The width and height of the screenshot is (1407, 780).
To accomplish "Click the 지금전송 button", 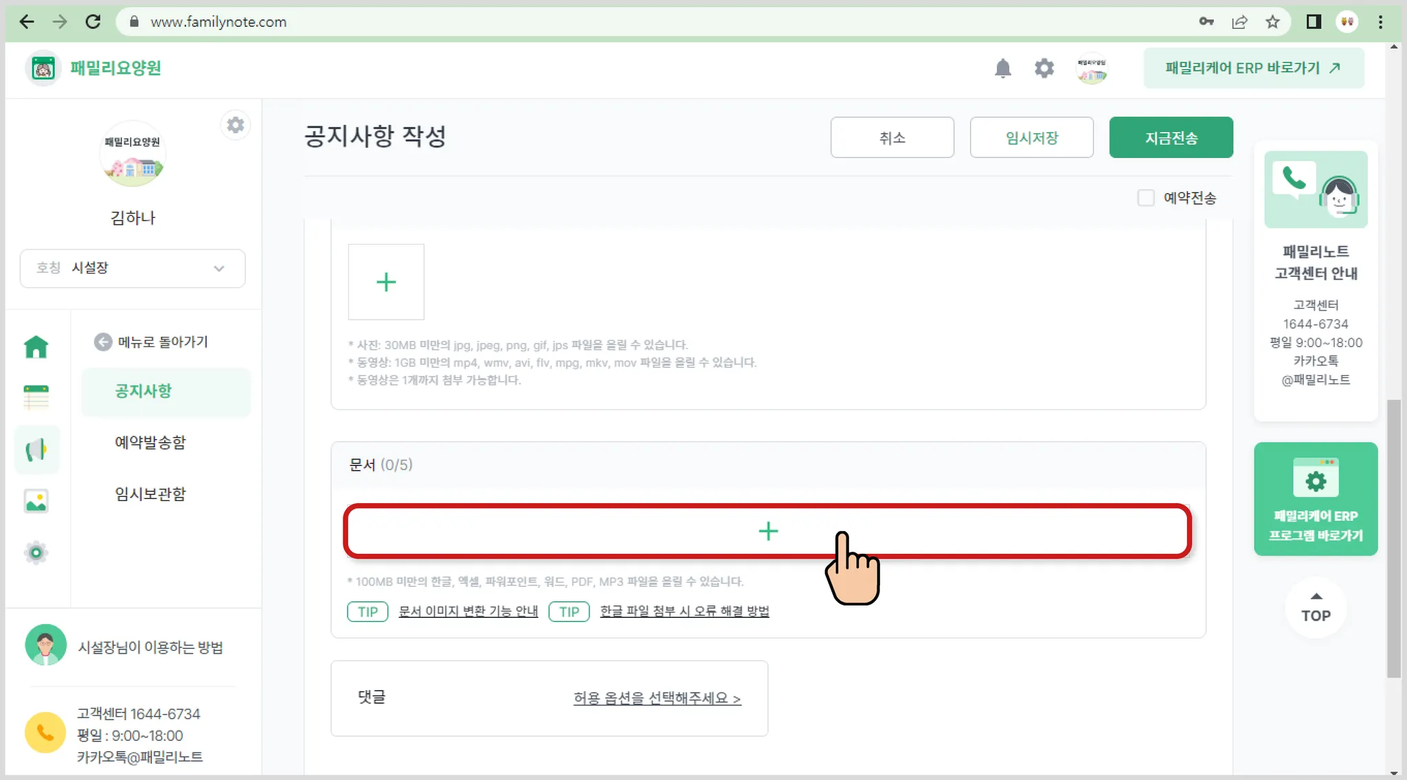I will coord(1171,137).
